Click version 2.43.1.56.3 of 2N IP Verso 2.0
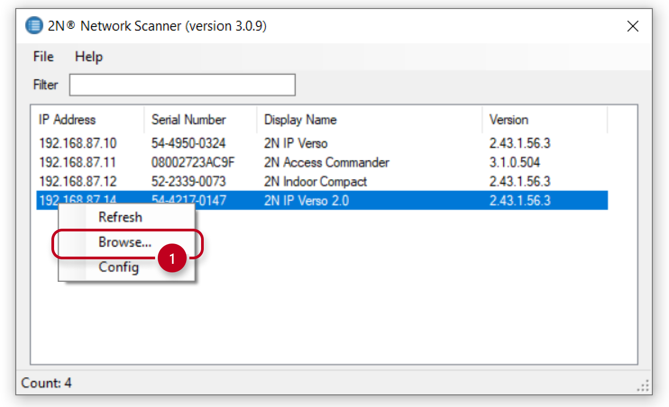669x407 pixels. pyautogui.click(x=520, y=200)
